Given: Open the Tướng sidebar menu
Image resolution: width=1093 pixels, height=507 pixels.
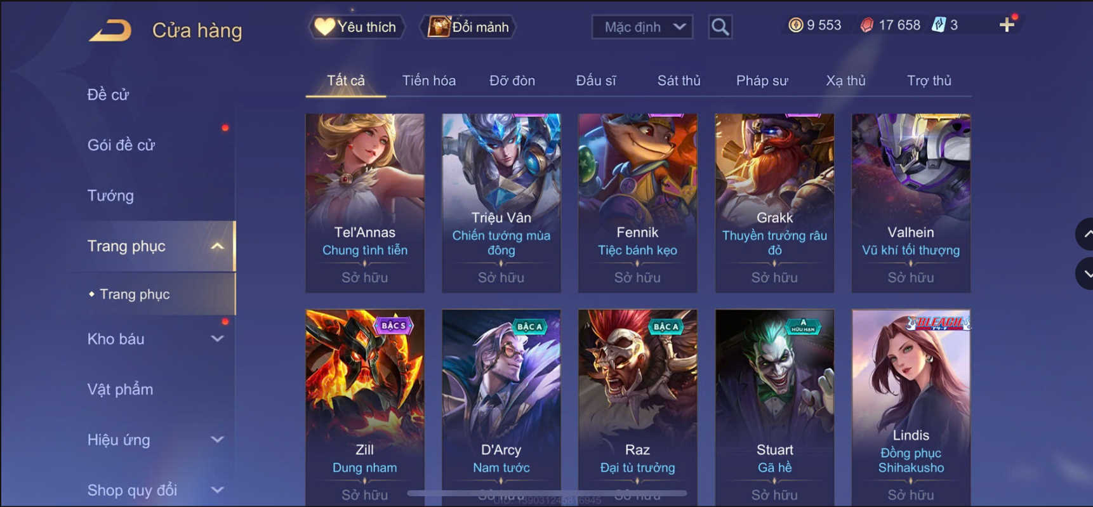Looking at the screenshot, I should 110,195.
